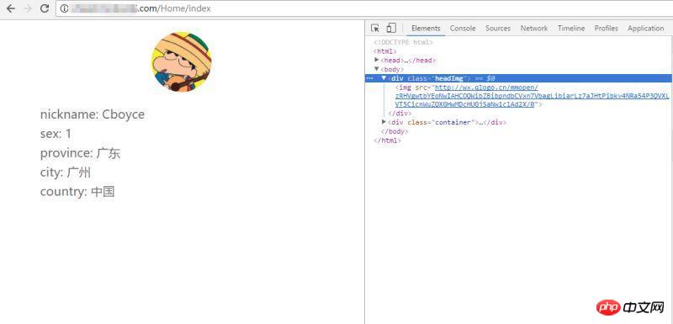
Task: Toggle the device toolbar icon
Action: click(391, 29)
